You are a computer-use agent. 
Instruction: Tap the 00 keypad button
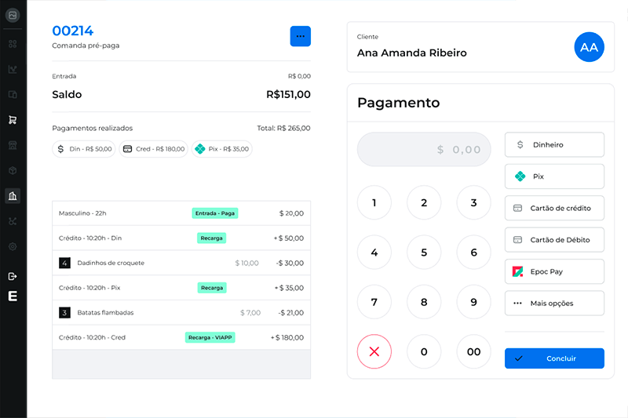(x=473, y=351)
